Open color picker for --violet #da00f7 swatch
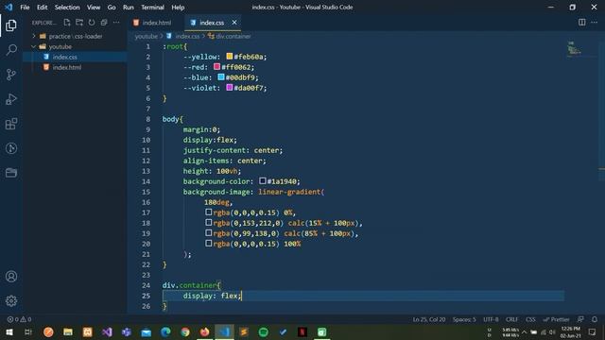 230,88
